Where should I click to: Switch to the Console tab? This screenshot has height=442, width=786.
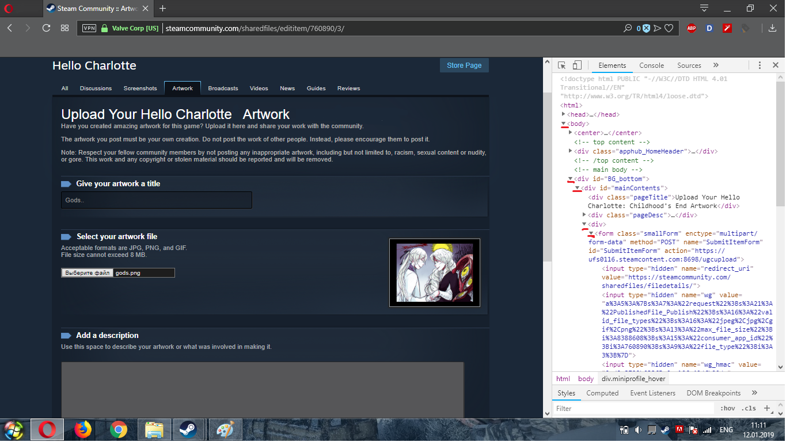(651, 66)
